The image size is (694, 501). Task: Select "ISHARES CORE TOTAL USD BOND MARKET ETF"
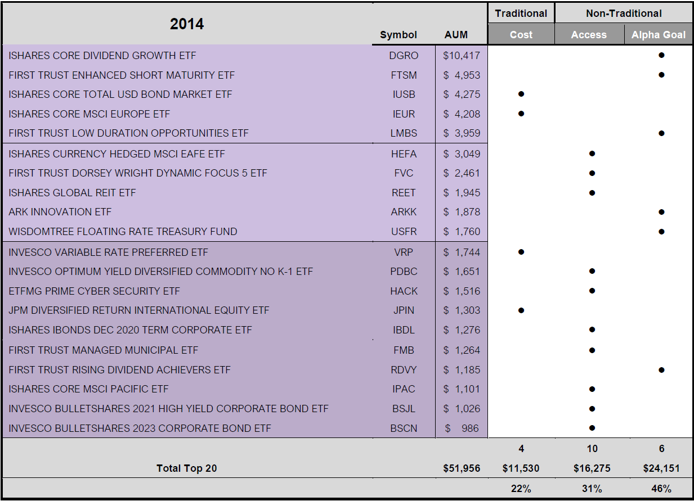pyautogui.click(x=120, y=94)
